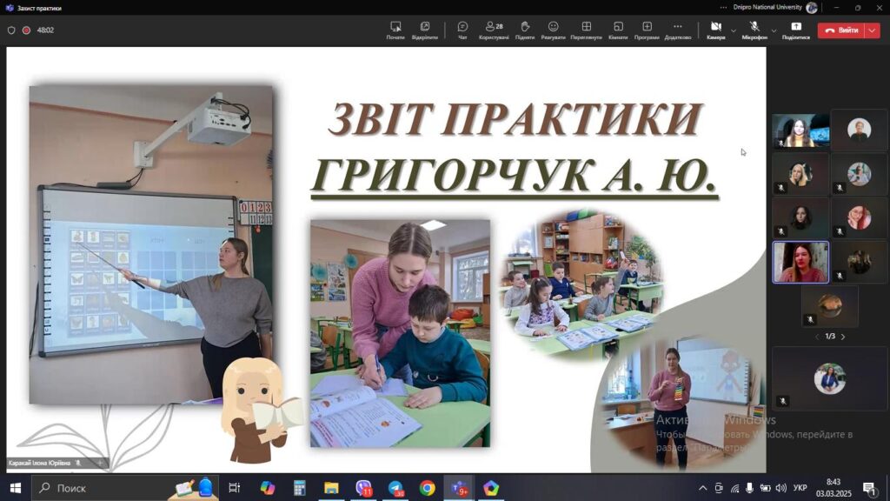Switch the УКР input language
890x501 pixels.
click(800, 488)
